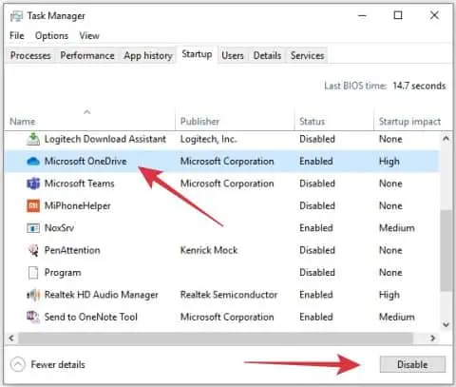Sort by the Startup impact column header

(x=409, y=122)
